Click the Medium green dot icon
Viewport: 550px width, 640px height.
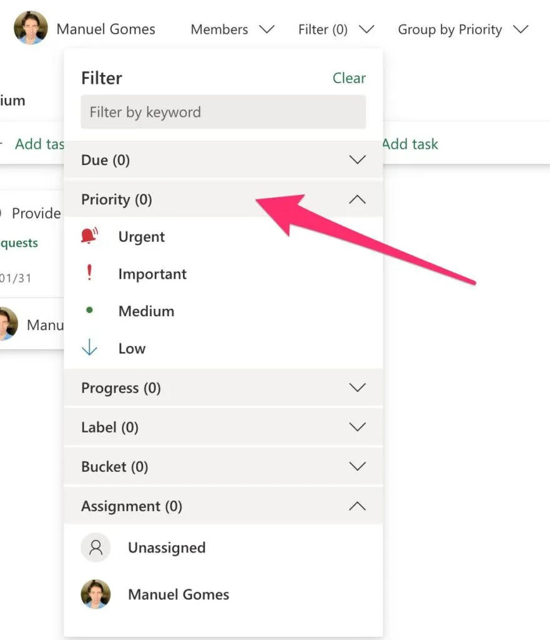click(89, 311)
